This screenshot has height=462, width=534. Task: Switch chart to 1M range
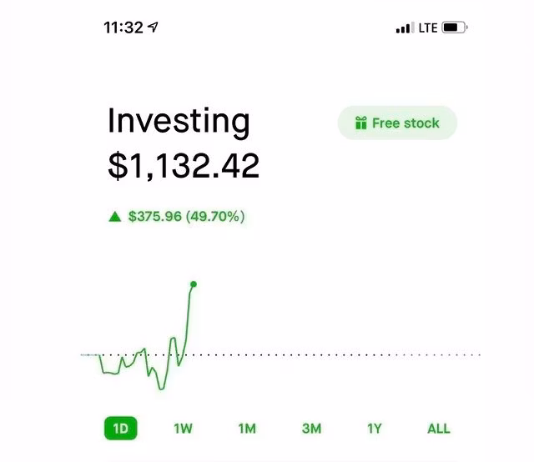point(247,429)
